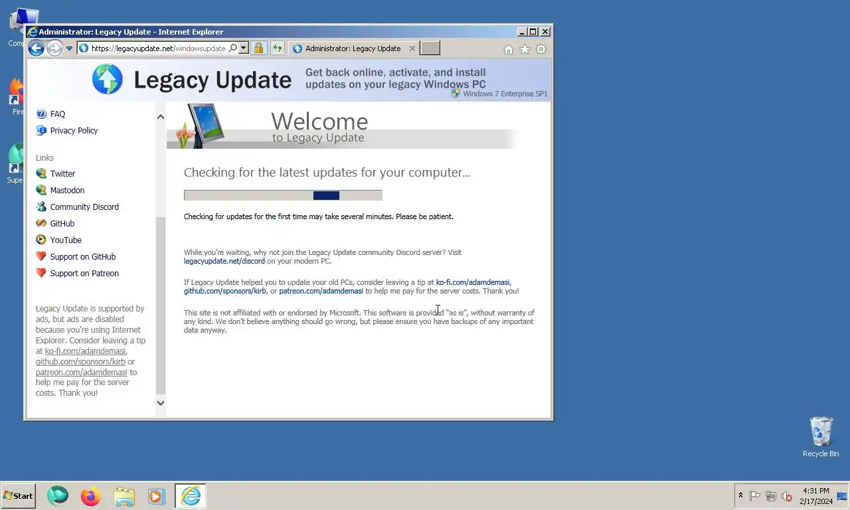Click the Start button
The width and height of the screenshot is (850, 510).
pyautogui.click(x=18, y=496)
